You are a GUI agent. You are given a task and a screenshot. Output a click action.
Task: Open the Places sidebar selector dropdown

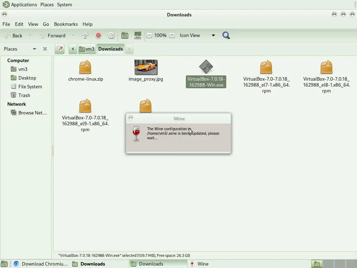point(20,49)
